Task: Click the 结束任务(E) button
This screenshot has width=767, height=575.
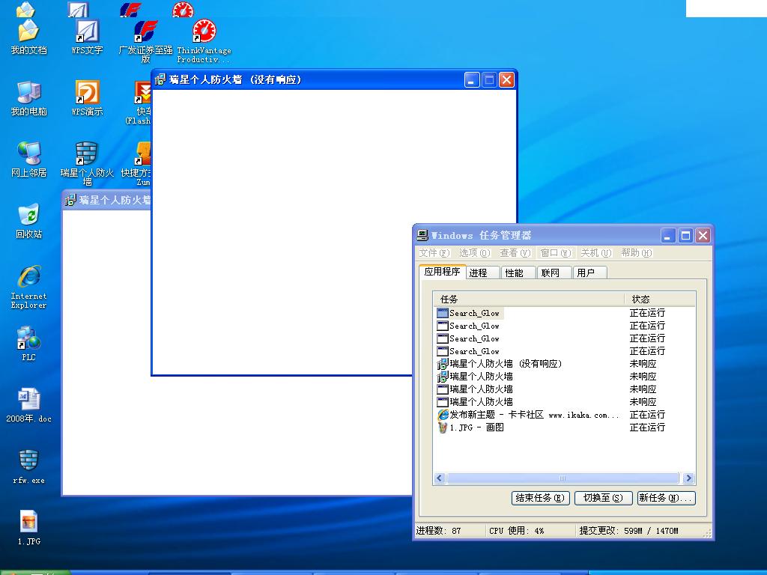Action: coord(540,498)
